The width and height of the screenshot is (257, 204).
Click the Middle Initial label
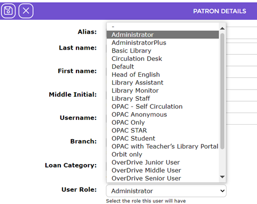73,94
